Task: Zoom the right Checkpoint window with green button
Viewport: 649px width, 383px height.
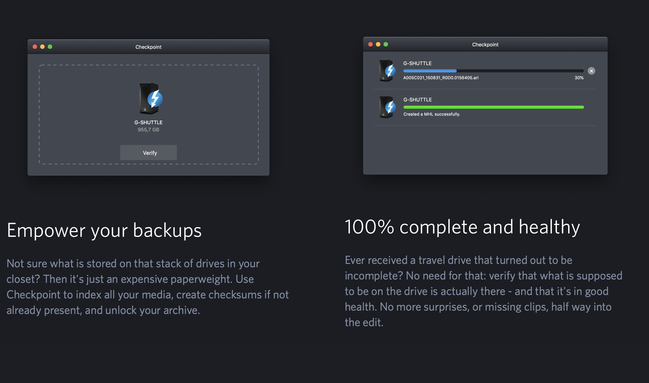Action: pyautogui.click(x=386, y=44)
